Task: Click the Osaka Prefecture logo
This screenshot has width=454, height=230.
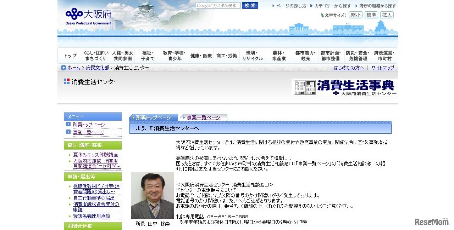Action: pos(88,17)
